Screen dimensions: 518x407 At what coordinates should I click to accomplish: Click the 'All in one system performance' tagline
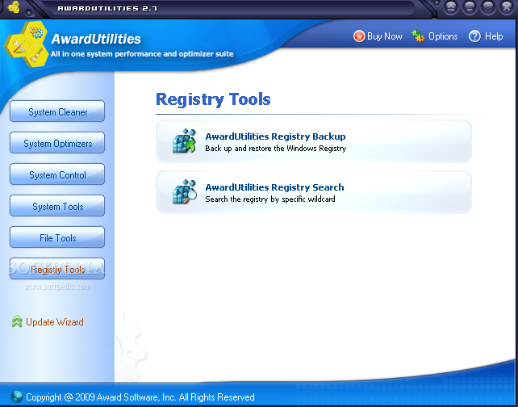142,54
